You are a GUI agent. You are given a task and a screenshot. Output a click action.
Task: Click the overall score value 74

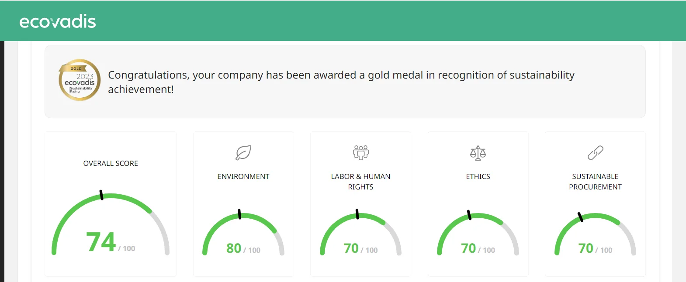101,242
